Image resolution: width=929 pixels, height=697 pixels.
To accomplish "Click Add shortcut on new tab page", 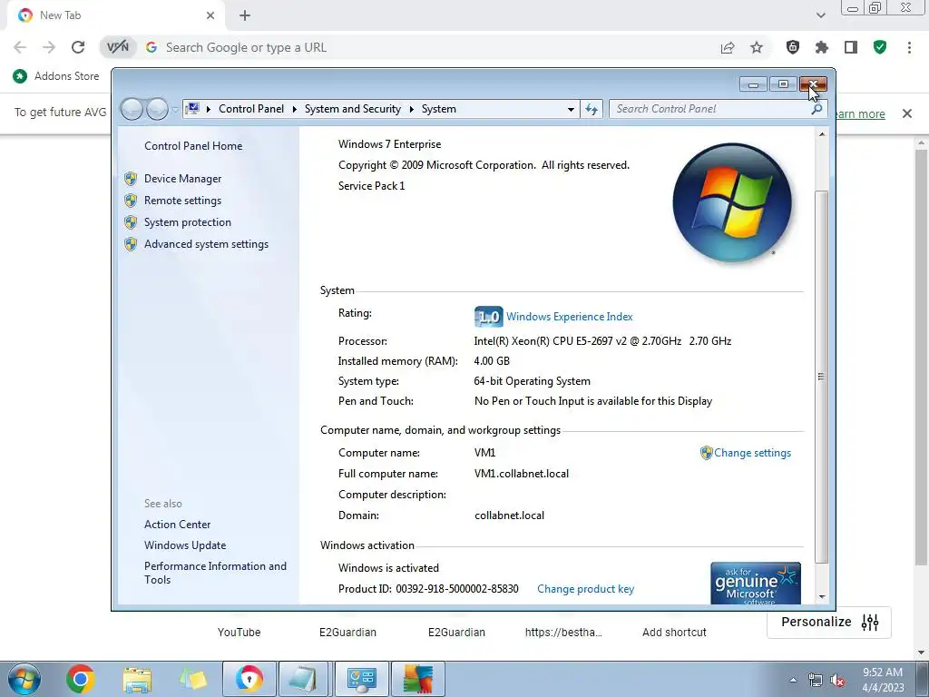I will point(674,633).
